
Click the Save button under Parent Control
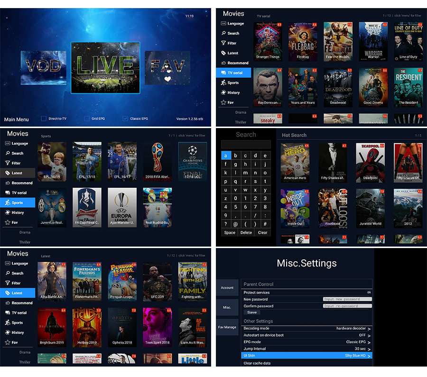tap(252, 313)
